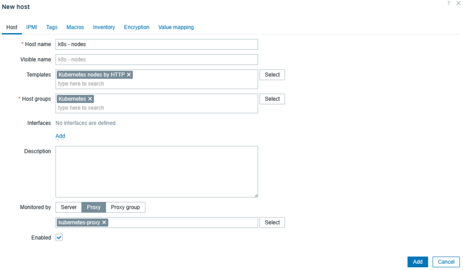Uncheck the Enabled checkbox
Image resolution: width=463 pixels, height=270 pixels.
(59, 237)
